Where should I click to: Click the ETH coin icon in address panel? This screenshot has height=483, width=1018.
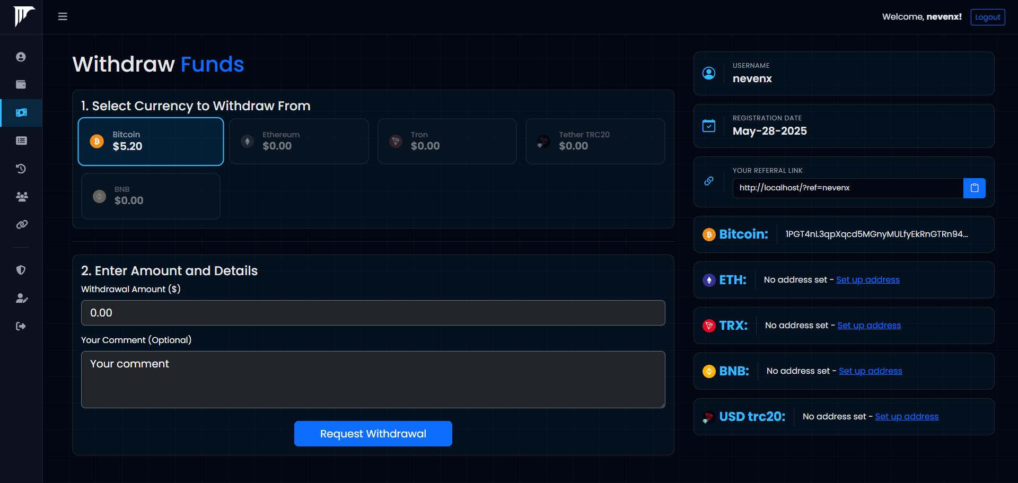click(709, 280)
